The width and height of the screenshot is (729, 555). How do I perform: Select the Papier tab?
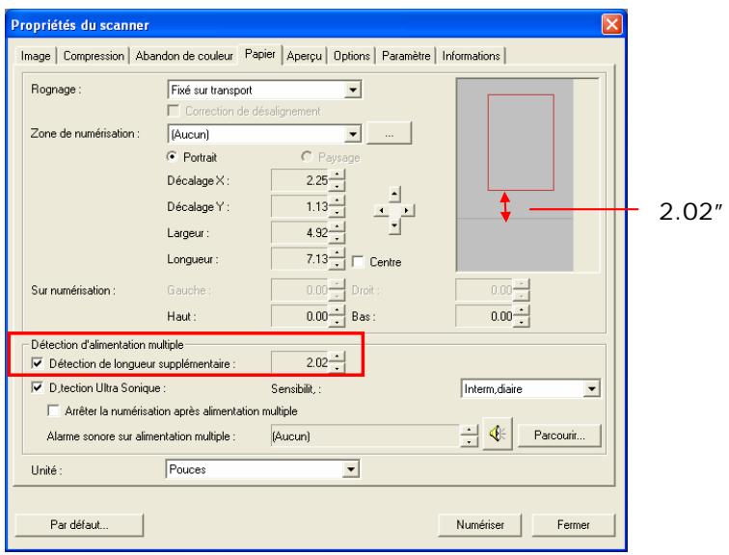[260, 54]
